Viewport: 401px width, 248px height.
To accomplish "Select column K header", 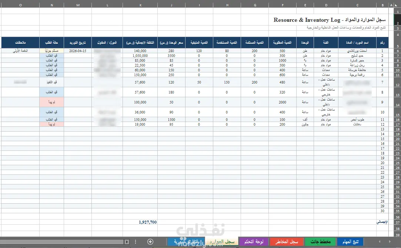I will [x=140, y=5].
